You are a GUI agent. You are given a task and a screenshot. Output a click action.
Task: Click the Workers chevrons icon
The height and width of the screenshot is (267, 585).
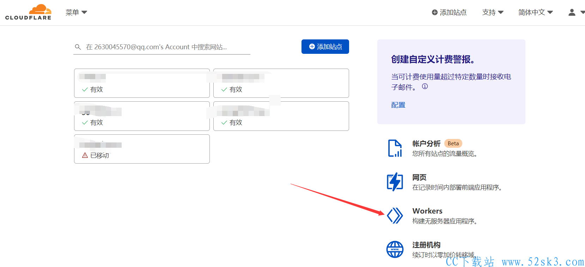[x=395, y=216]
